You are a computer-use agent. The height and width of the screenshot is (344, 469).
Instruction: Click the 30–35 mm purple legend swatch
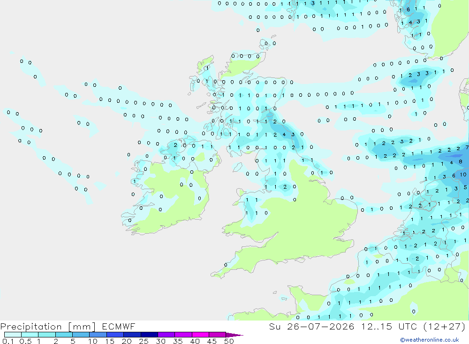pos(166,335)
